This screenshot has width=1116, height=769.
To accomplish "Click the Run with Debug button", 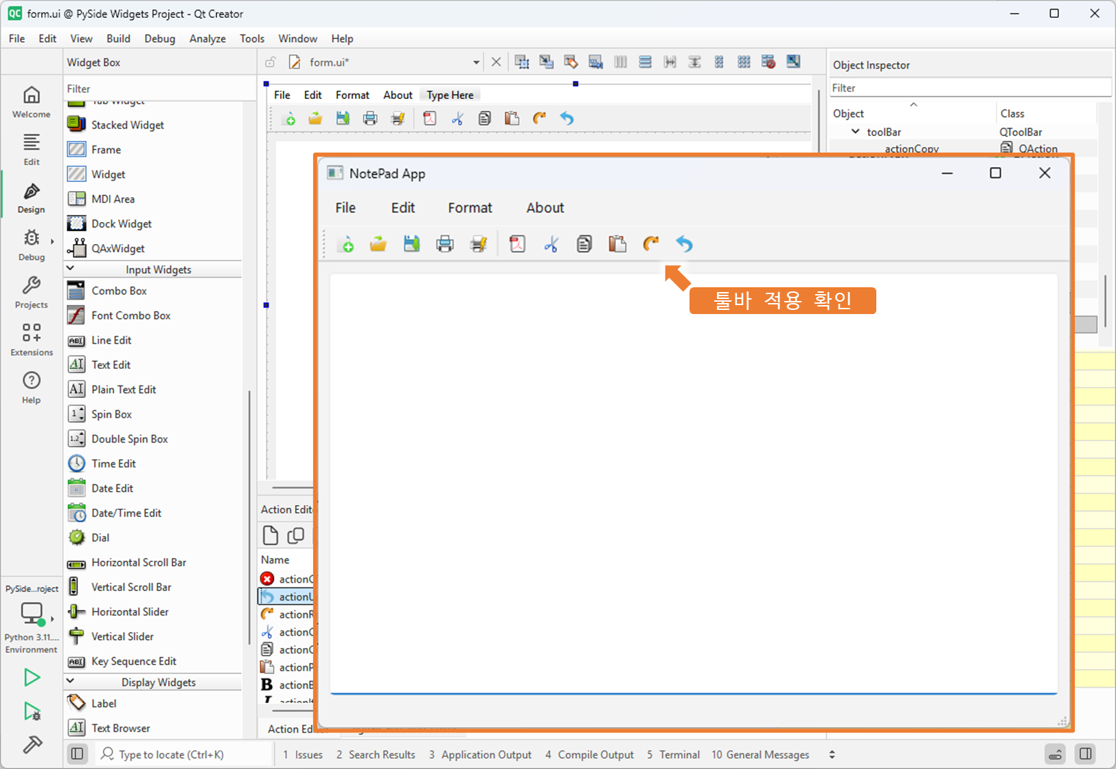I will (x=32, y=711).
